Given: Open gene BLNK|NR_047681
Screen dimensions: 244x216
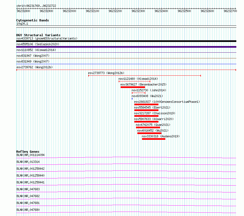Looking at the screenshot, I should click(28, 203).
